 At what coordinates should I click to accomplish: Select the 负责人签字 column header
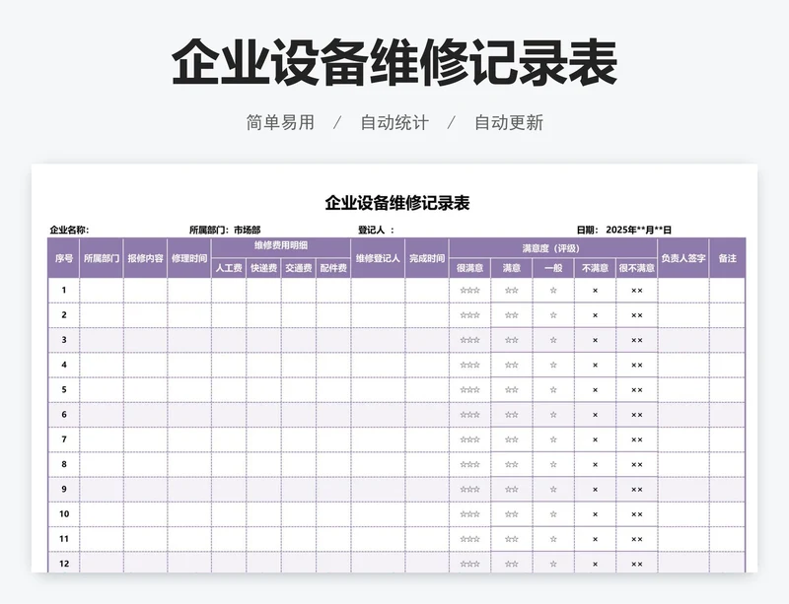click(x=683, y=258)
